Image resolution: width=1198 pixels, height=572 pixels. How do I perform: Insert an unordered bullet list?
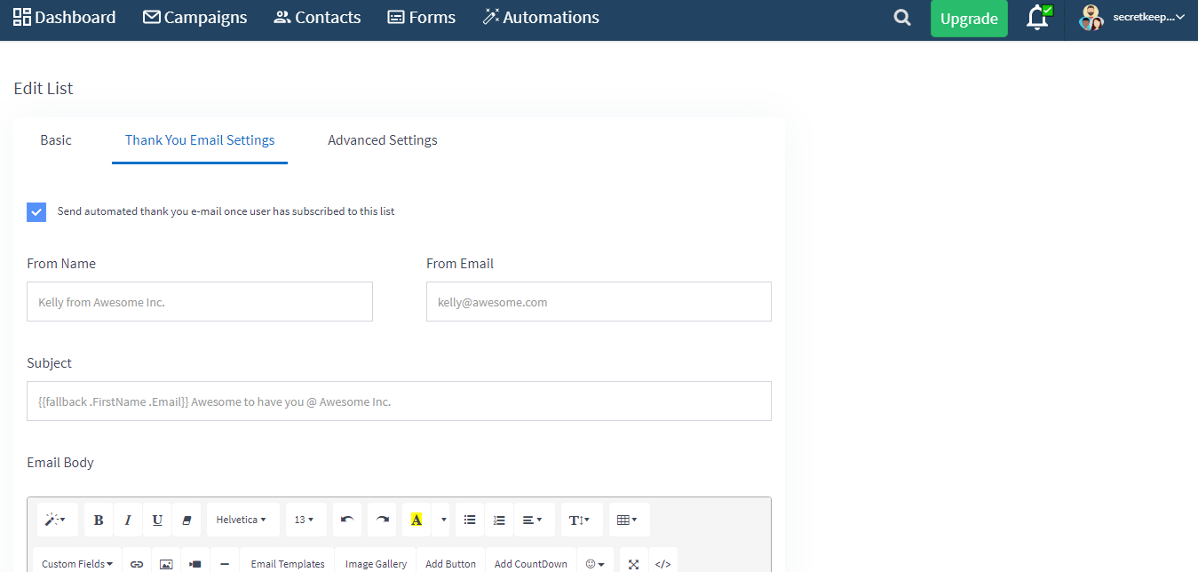click(x=470, y=520)
